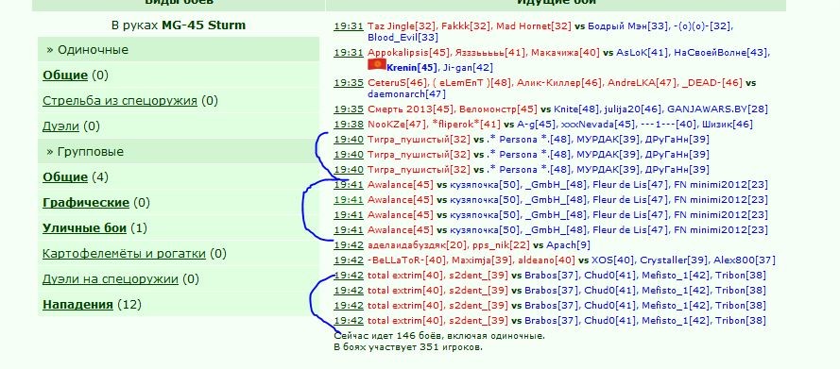View player Blood_Evil[33]
Screen dimensions: 840x369
[403, 38]
